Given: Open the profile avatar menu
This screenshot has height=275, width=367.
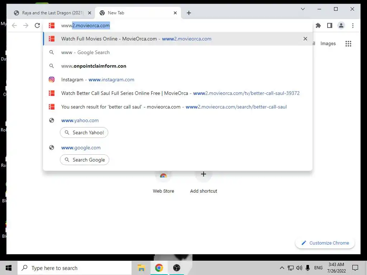Looking at the screenshot, I should (341, 25).
